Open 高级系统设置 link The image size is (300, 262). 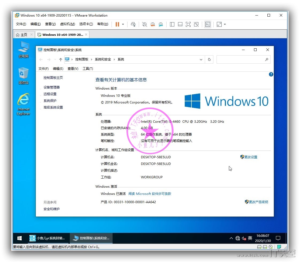53,107
